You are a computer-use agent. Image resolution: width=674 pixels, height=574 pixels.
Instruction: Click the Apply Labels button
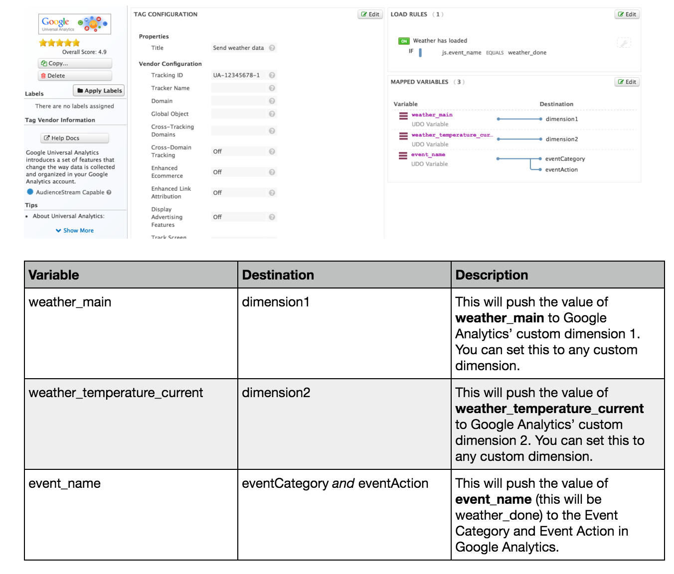coord(99,91)
